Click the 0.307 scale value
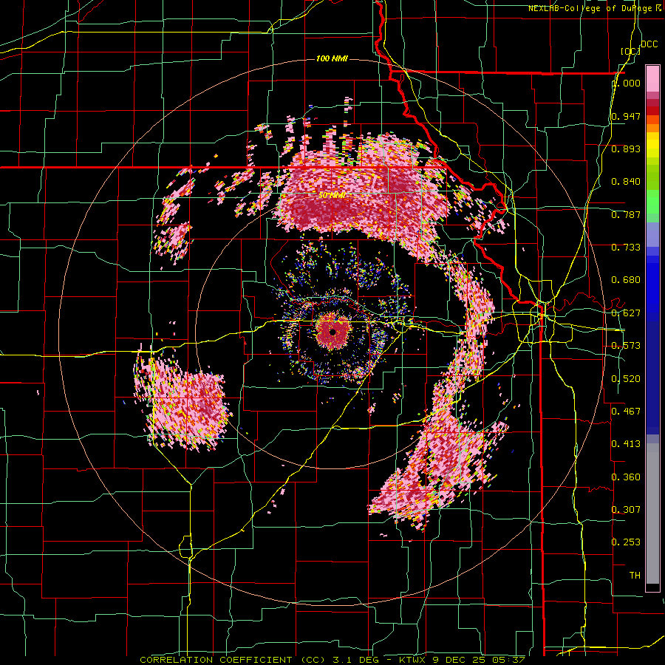The width and height of the screenshot is (665, 665). (626, 510)
